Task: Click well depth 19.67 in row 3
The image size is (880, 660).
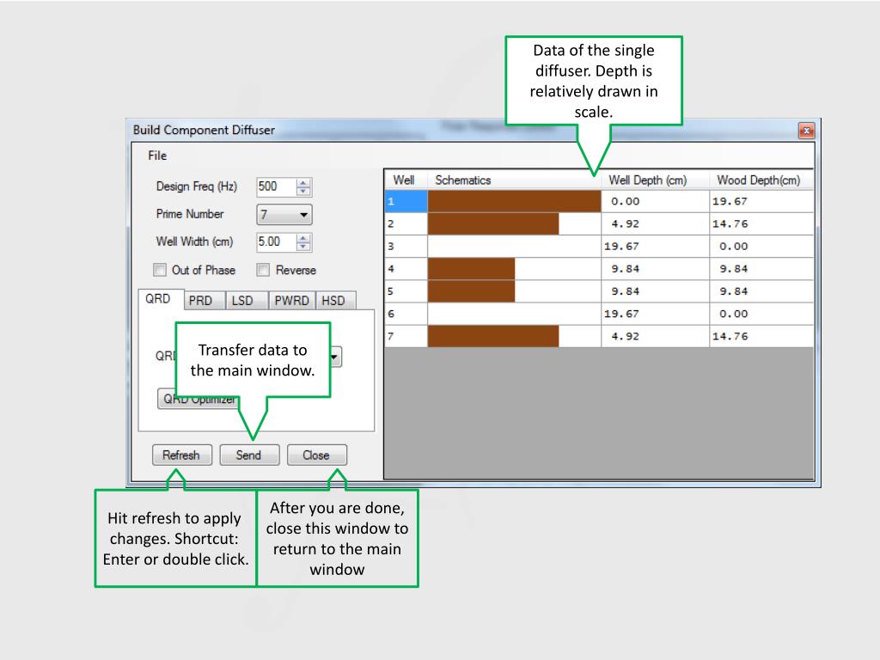Action: tap(655, 247)
